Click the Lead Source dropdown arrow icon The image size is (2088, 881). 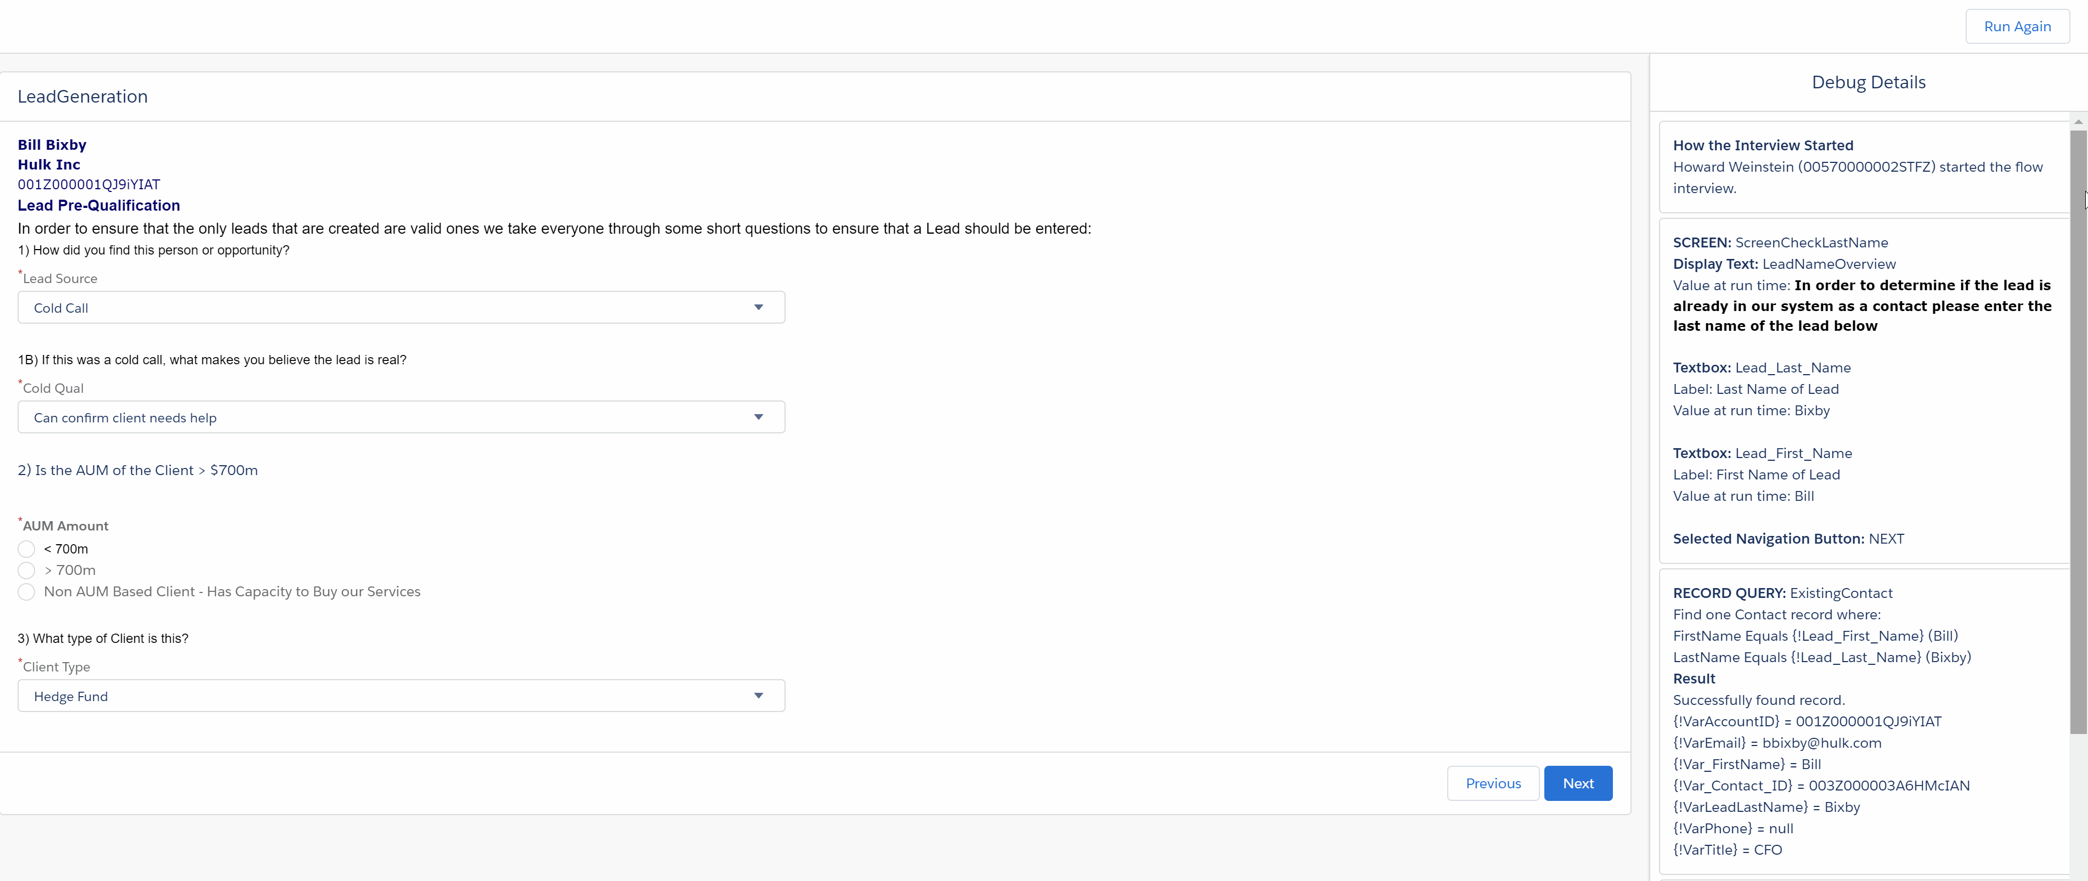click(758, 308)
